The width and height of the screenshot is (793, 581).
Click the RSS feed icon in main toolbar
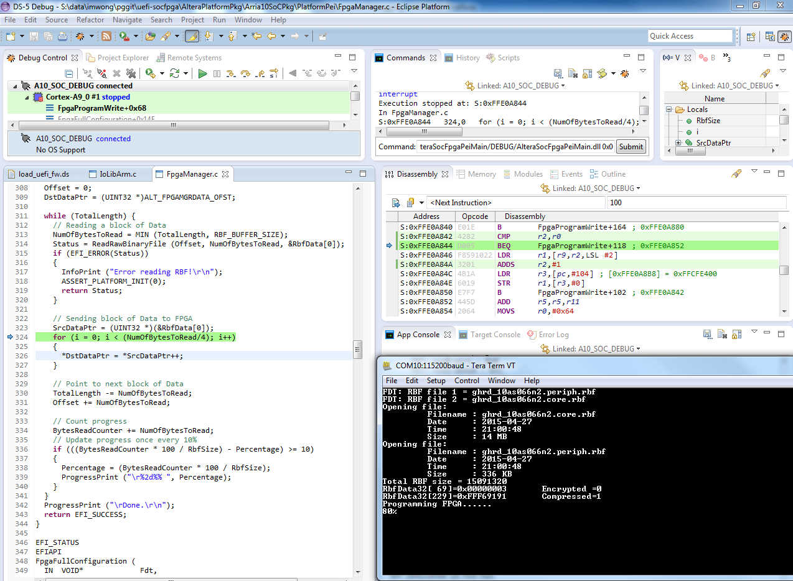[x=106, y=37]
